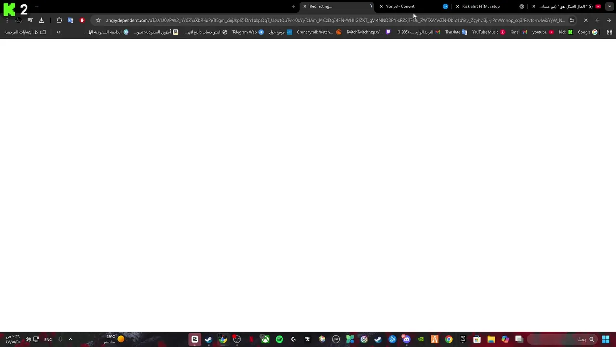Open Microsoft Store from the taskbar
Viewport: 616px width, 347px height.
(x=477, y=339)
